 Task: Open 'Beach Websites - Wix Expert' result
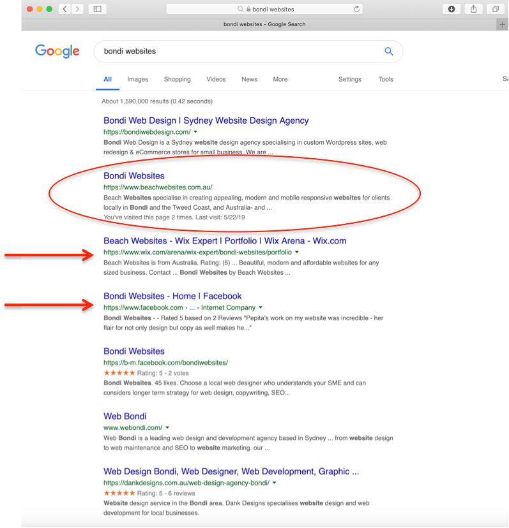(x=225, y=241)
